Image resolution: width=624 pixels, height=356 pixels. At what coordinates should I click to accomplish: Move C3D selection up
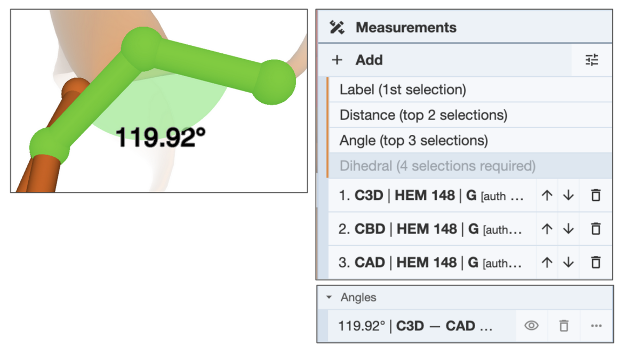[547, 196]
